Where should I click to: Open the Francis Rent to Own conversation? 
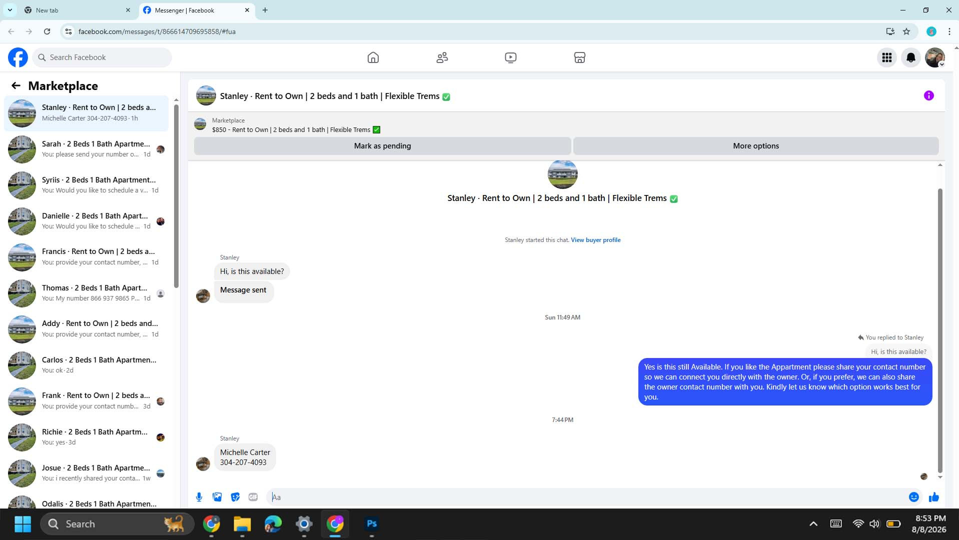click(x=87, y=257)
